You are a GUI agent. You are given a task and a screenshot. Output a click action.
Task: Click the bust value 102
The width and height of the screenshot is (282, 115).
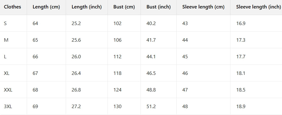click(x=118, y=24)
